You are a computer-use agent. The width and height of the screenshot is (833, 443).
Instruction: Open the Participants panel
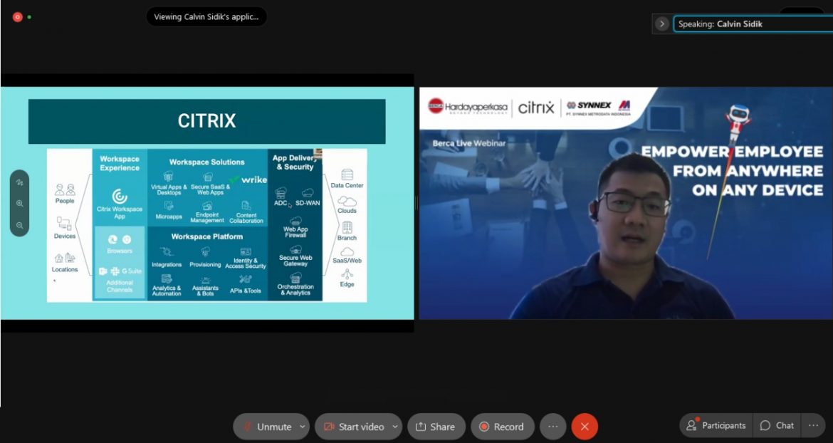[716, 425]
